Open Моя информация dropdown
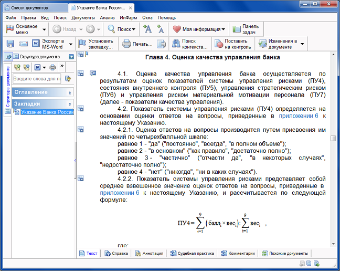The height and width of the screenshot is (271, 340). click(x=199, y=29)
